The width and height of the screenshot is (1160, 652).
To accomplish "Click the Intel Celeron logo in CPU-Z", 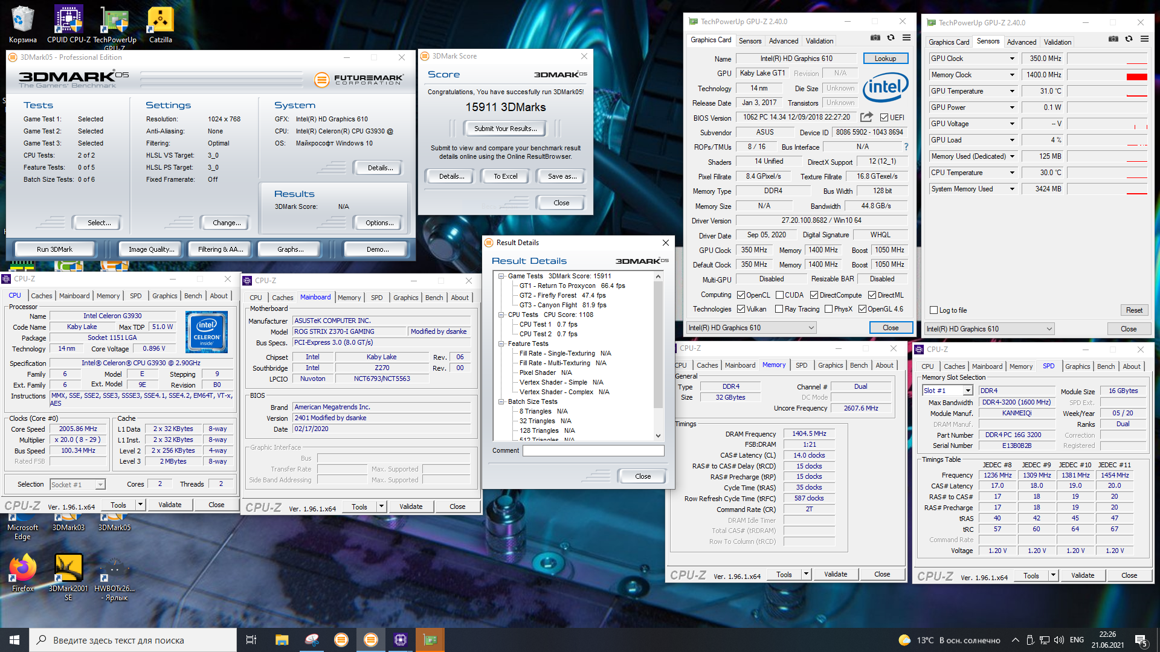I will [x=207, y=331].
